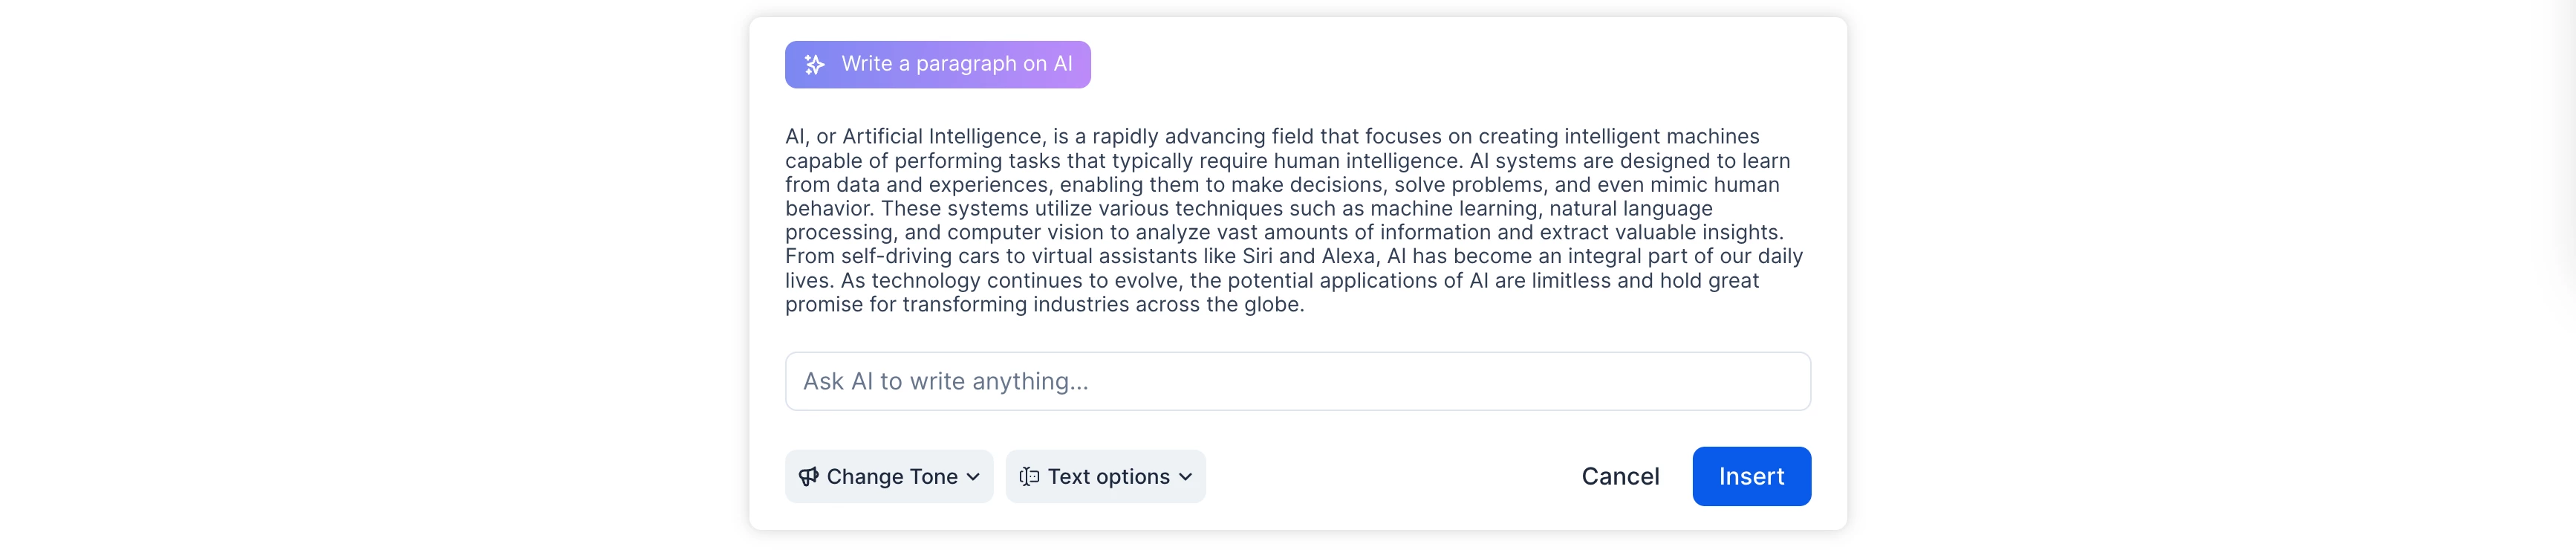Click the opening words 'AI, or Artificial Intelligence'

click(914, 137)
